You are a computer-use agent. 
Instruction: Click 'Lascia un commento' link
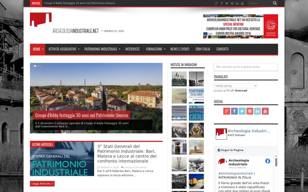point(135,167)
